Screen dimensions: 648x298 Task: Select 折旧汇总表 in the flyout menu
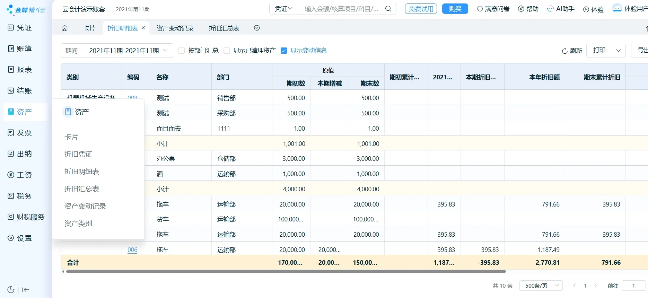82,189
